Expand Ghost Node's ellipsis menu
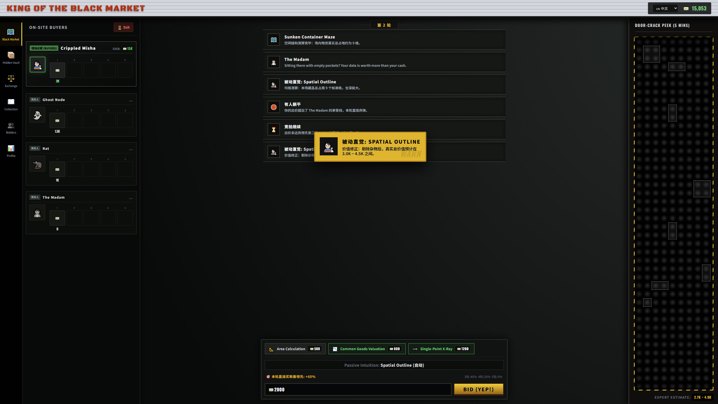Viewport: 718px width, 404px height. [x=131, y=100]
